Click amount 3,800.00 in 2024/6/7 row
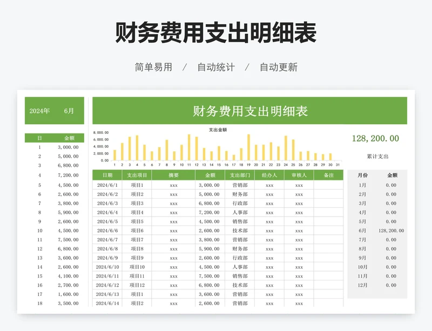The height and width of the screenshot is (331, 432). point(209,240)
